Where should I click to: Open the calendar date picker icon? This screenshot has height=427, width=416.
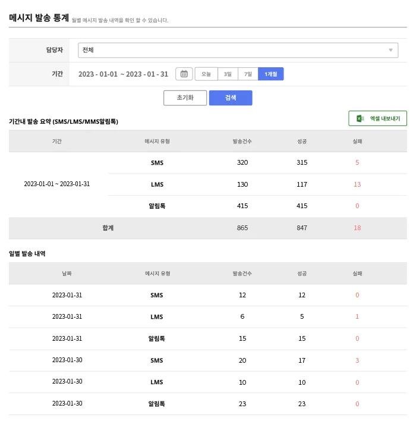(184, 74)
